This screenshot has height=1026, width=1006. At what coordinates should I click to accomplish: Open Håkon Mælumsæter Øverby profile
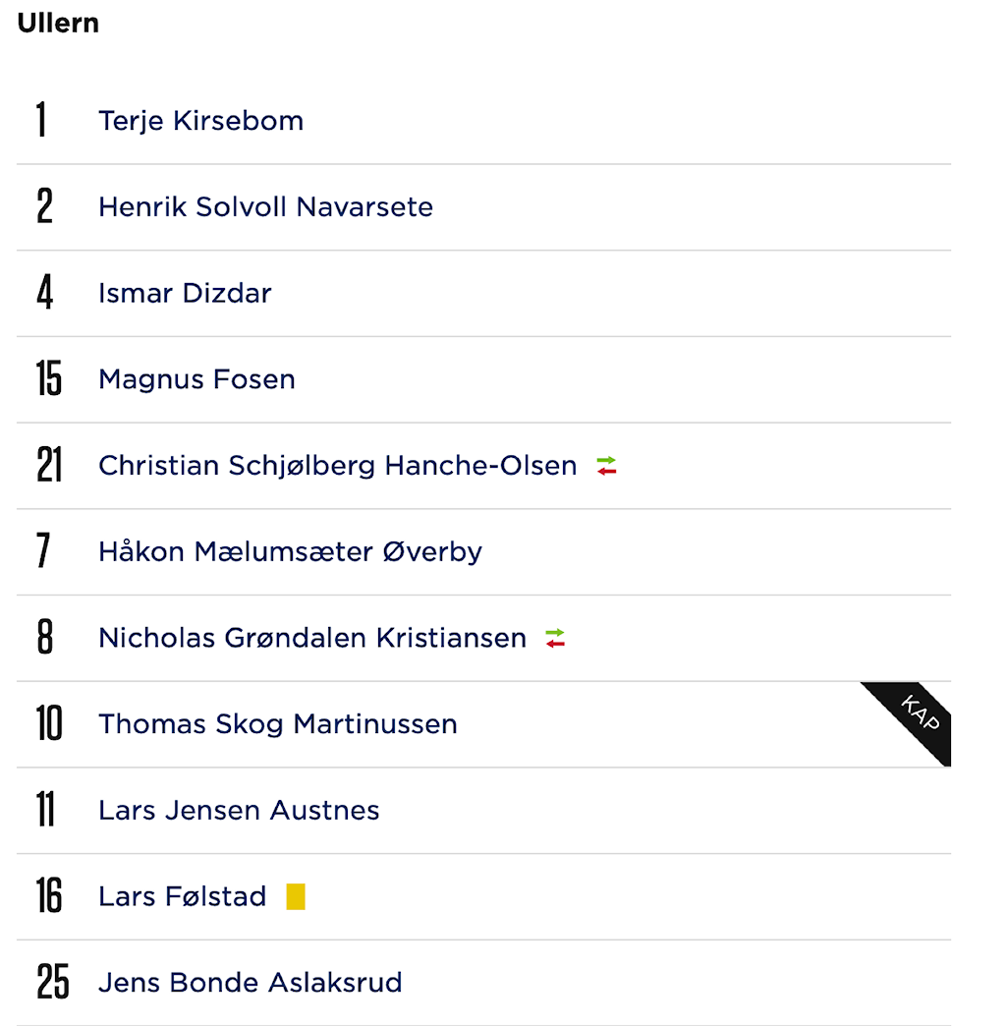290,551
